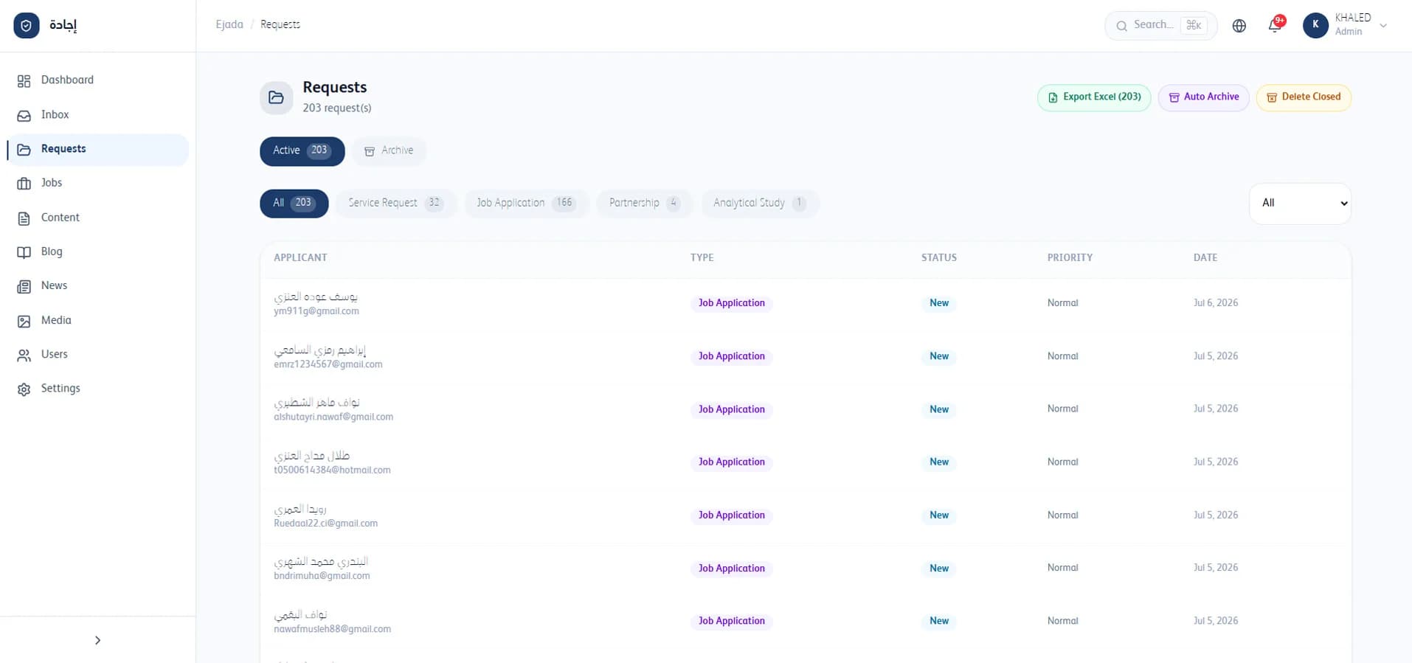The width and height of the screenshot is (1412, 663).
Task: Open the request from bndrimuha@gmail.com
Action: (806, 569)
